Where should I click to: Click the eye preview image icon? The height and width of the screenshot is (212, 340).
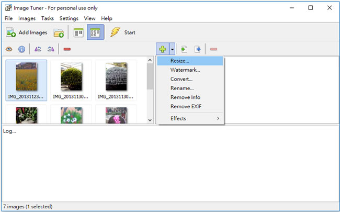(x=9, y=49)
